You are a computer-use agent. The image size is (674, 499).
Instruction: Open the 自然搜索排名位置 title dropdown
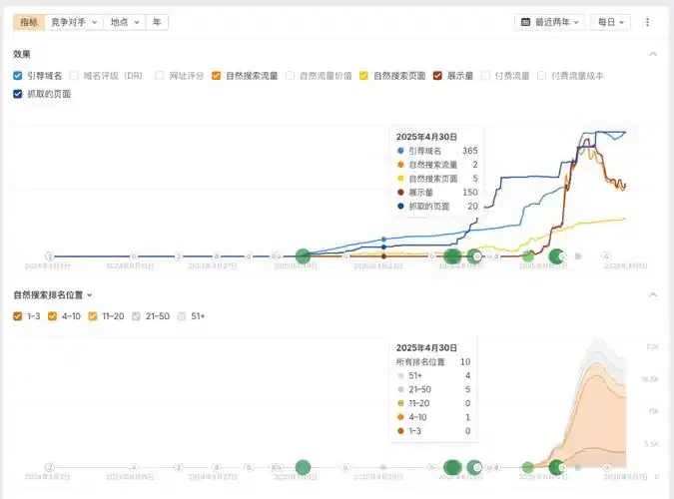(53, 294)
